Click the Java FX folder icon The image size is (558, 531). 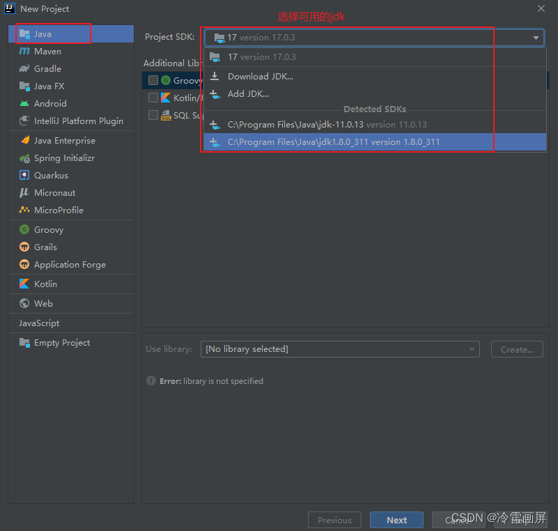pos(24,86)
